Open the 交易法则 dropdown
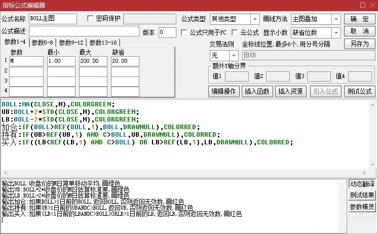This screenshot has height=234, width=378. point(235,55)
